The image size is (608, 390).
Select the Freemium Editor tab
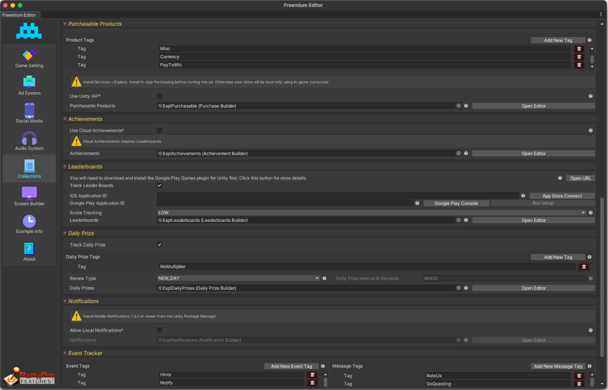tap(19, 15)
